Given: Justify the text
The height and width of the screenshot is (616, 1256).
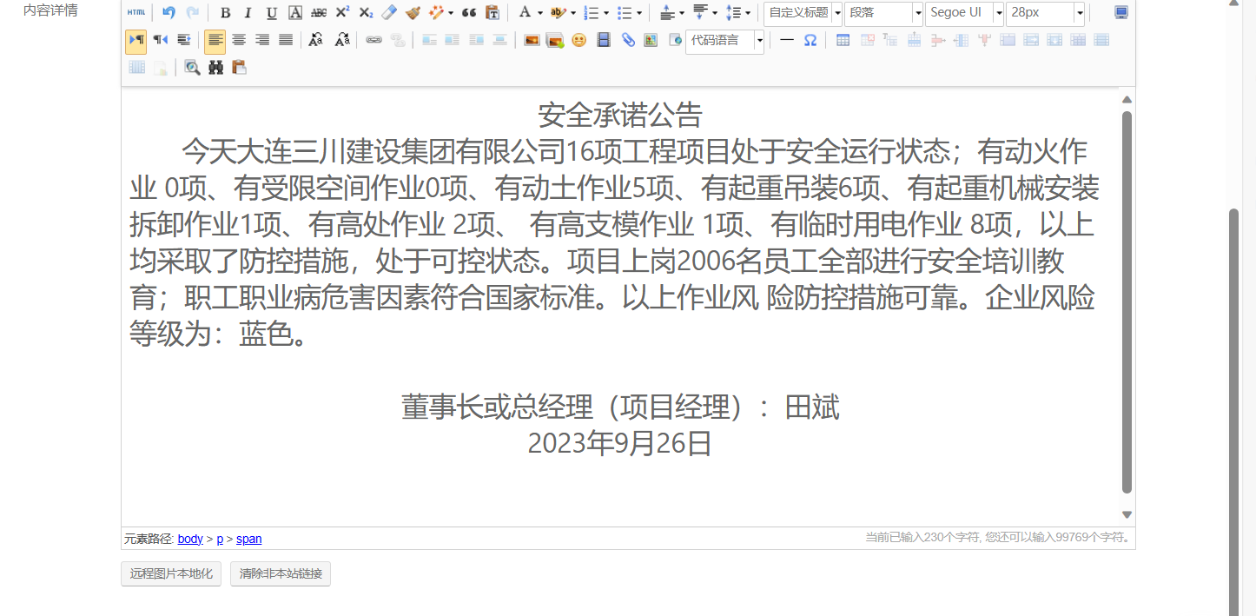Looking at the screenshot, I should tap(285, 40).
